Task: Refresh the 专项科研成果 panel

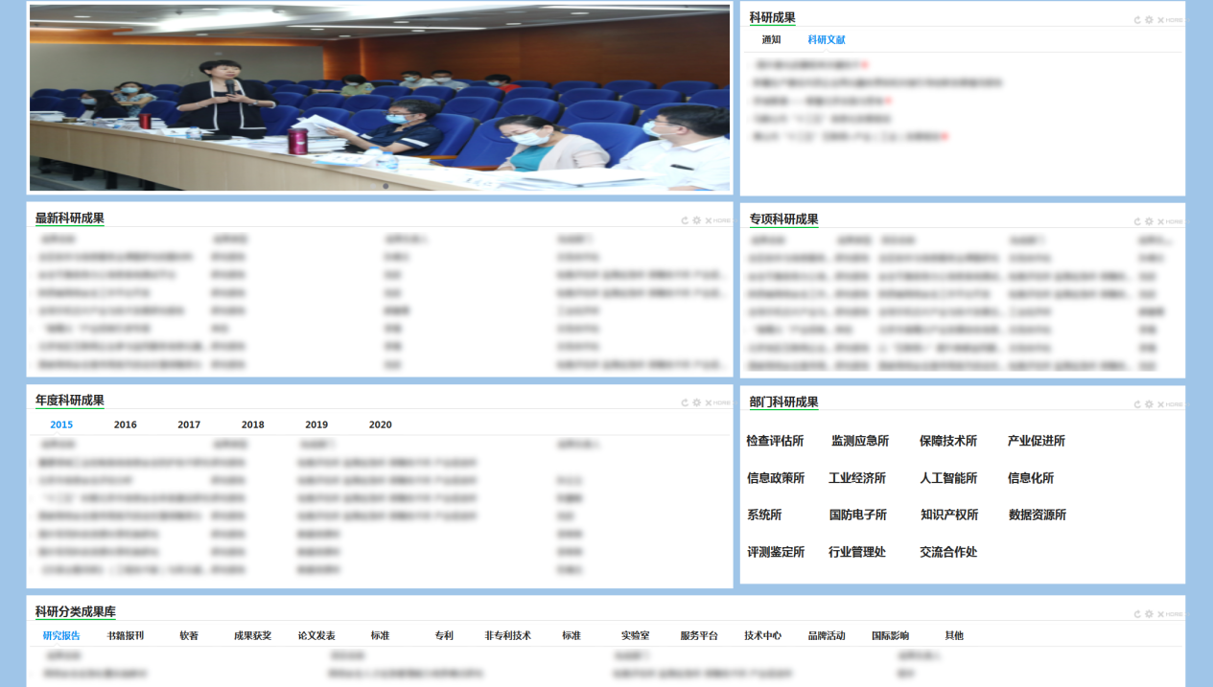Action: [x=1137, y=221]
